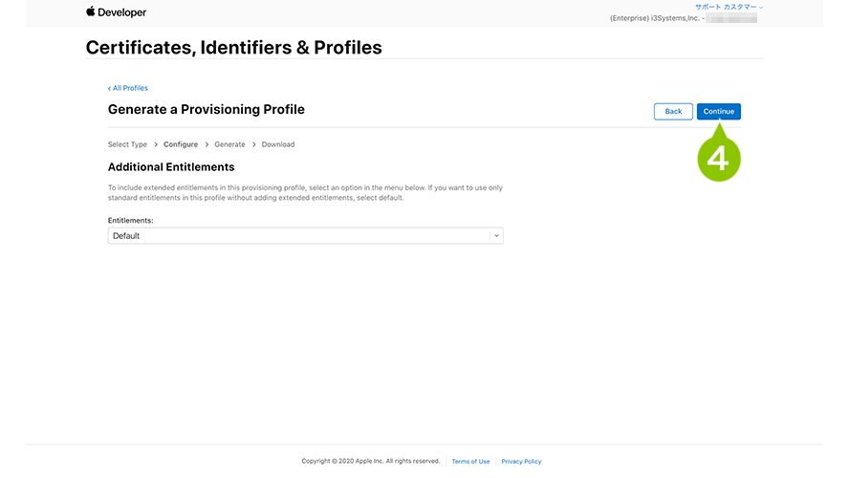Image resolution: width=850 pixels, height=478 pixels.
Task: Select the Enterprise i3Systems team name
Action: pyautogui.click(x=655, y=18)
